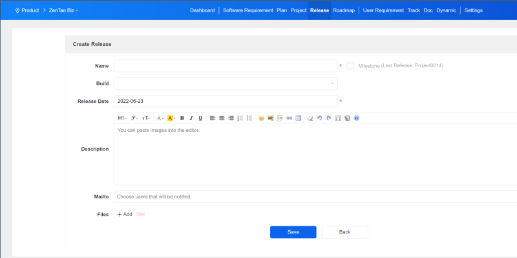Toggle bold formatting in description editor
The width and height of the screenshot is (517, 258).
(182, 118)
